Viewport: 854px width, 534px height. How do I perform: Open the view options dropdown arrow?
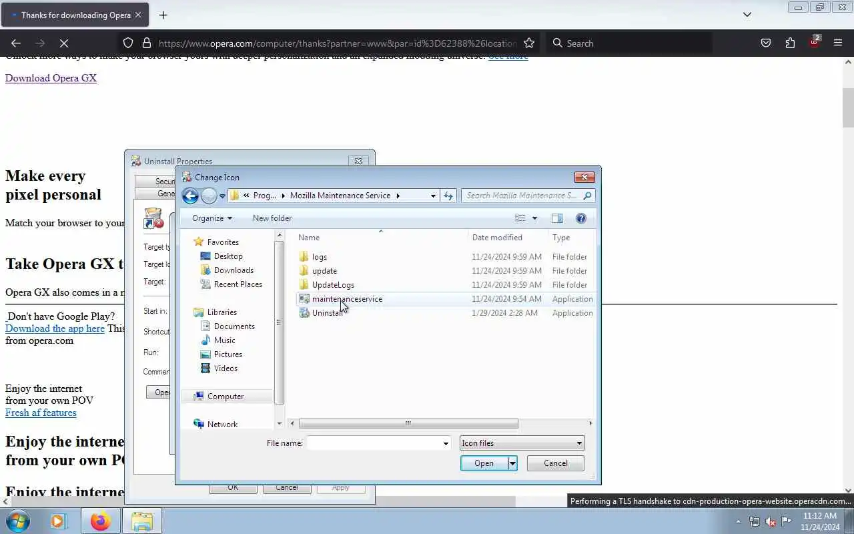pyautogui.click(x=534, y=218)
